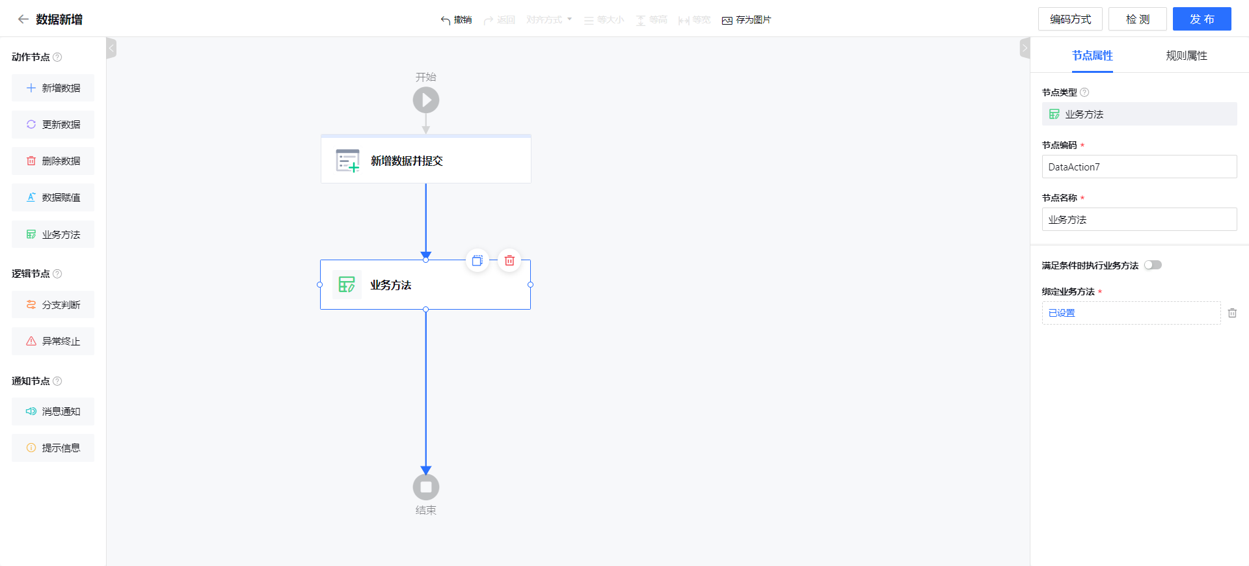Screen dimensions: 1249x566
Task: Switch to the 节点属性 tab
Action: pyautogui.click(x=1092, y=56)
